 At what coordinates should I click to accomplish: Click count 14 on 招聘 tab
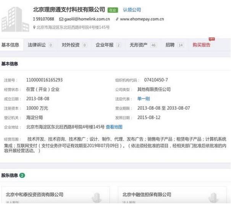181,45
